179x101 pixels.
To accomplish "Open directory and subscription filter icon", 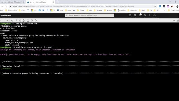I will pyautogui.click(x=135, y=15).
